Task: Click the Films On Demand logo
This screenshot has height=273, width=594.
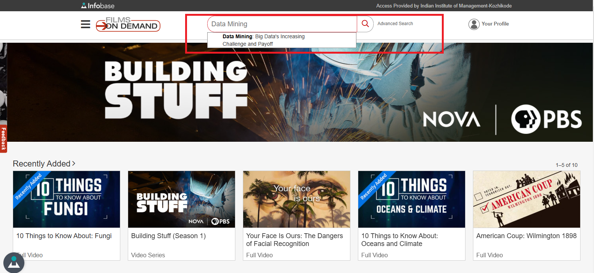Action: tap(128, 25)
